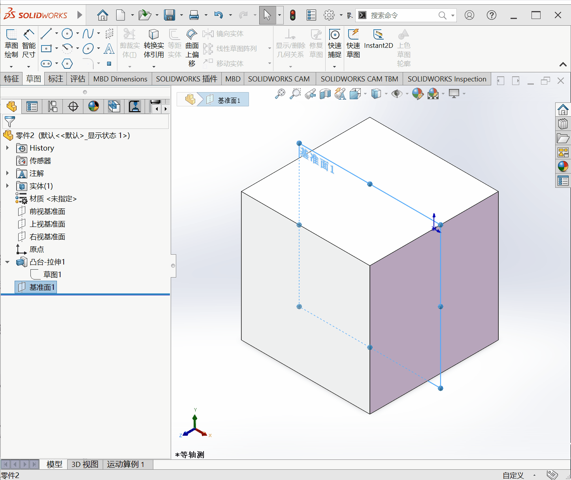
Task: Open the ConfigurationManager tab
Action: pos(53,106)
